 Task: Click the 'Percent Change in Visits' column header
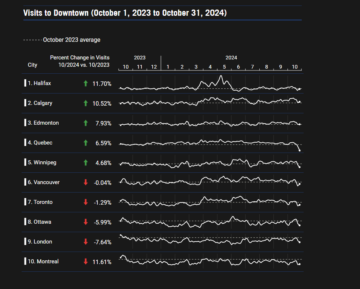tap(79, 58)
